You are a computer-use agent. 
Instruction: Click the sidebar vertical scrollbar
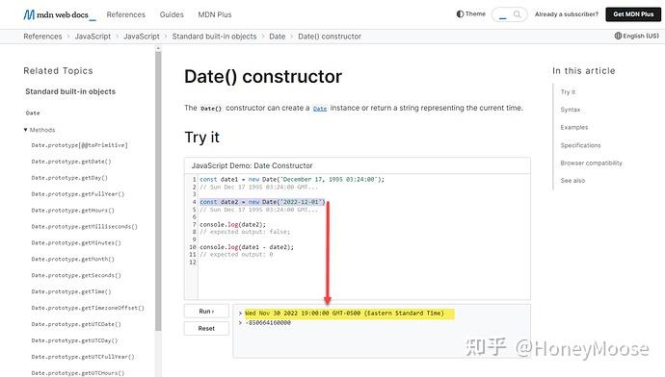[158, 190]
